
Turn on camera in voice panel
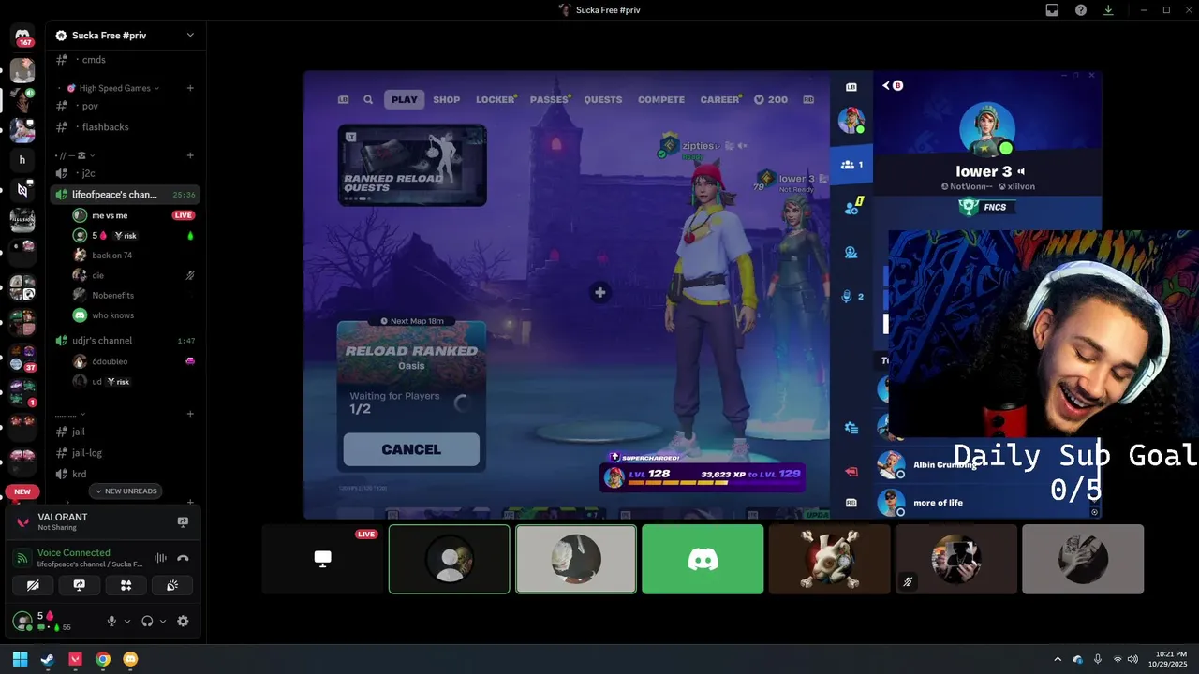(34, 585)
